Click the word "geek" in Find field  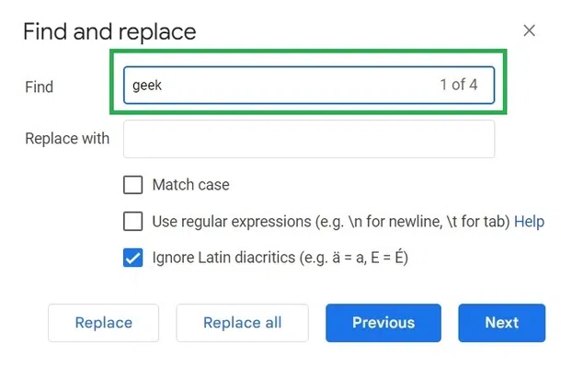[x=147, y=86]
